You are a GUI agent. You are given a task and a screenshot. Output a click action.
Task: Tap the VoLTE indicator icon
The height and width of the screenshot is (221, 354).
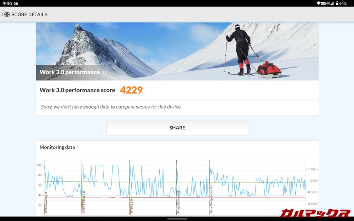[x=323, y=4]
